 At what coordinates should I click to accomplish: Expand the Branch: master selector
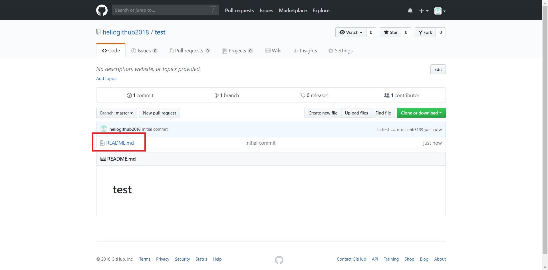(x=116, y=113)
